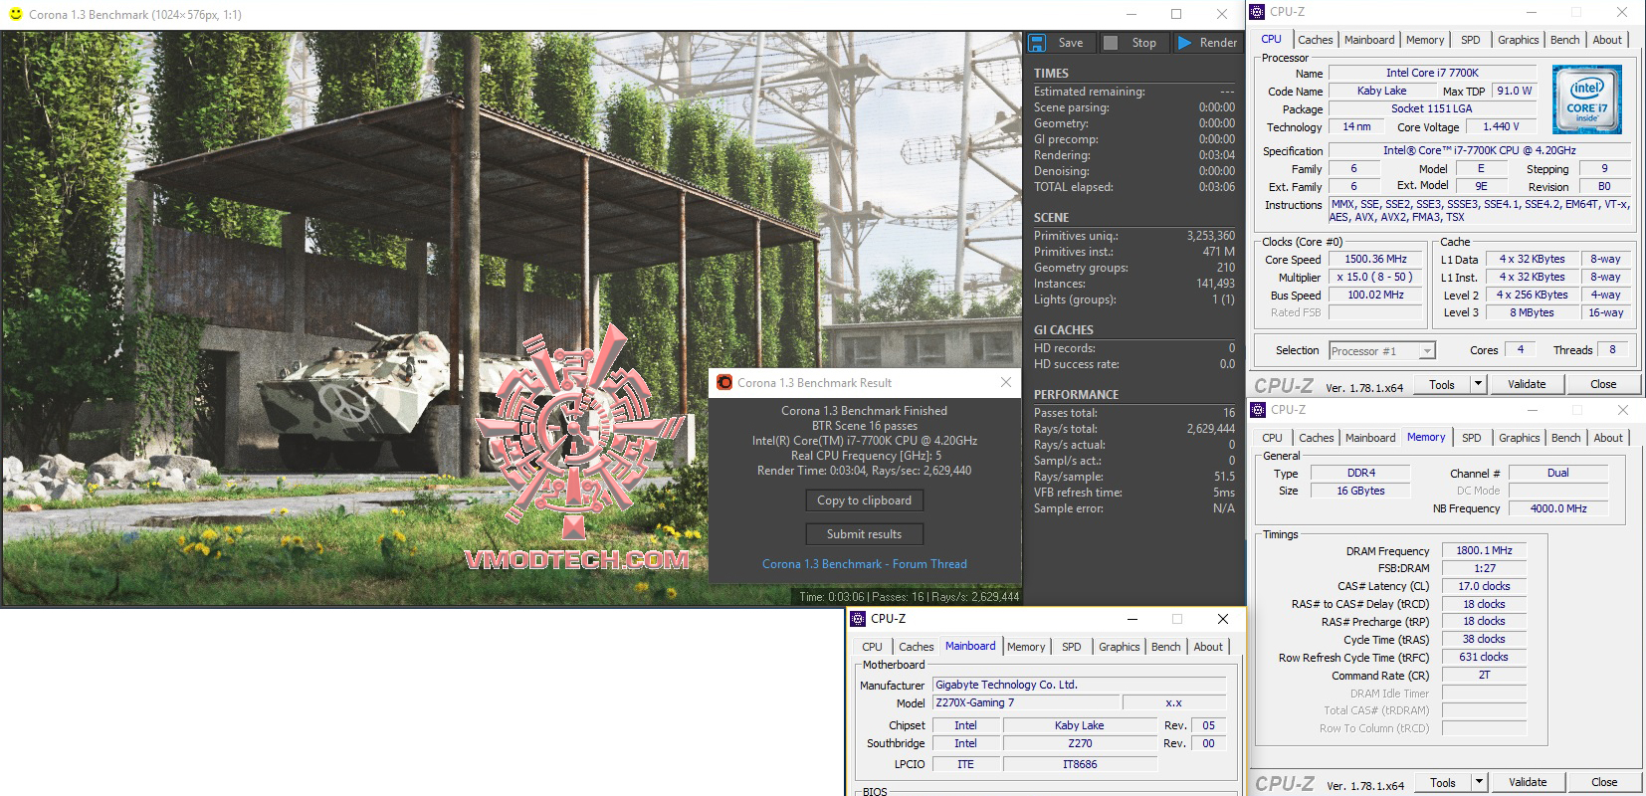Click NB Frequency value '4000.0 MHz'
This screenshot has height=796, width=1646.
(x=1558, y=508)
